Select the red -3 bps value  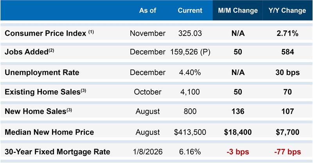coord(237,152)
